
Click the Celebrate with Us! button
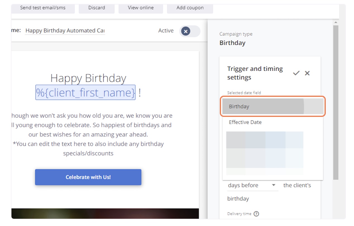[88, 177]
